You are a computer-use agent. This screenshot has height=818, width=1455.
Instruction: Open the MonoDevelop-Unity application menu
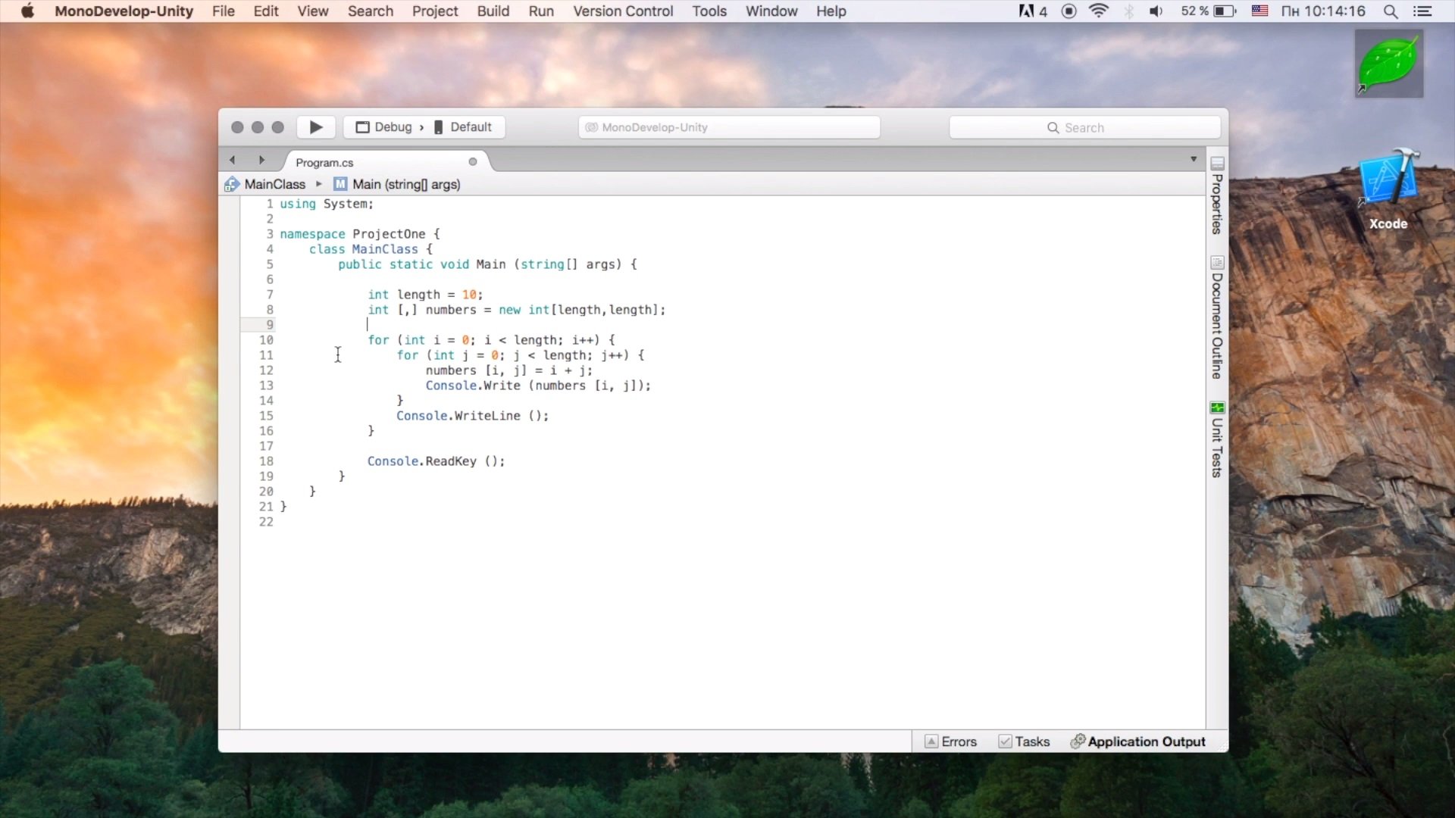point(124,11)
